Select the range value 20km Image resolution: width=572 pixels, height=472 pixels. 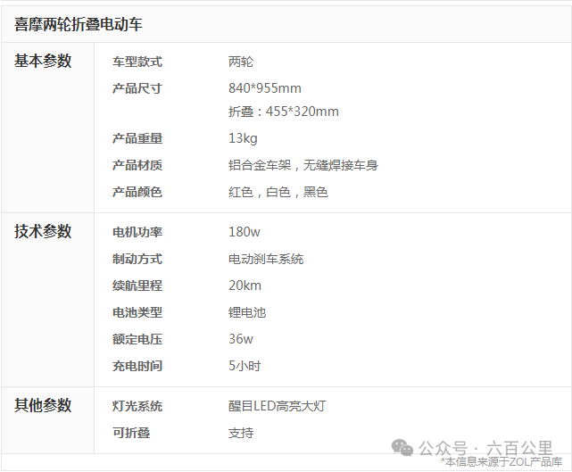245,286
